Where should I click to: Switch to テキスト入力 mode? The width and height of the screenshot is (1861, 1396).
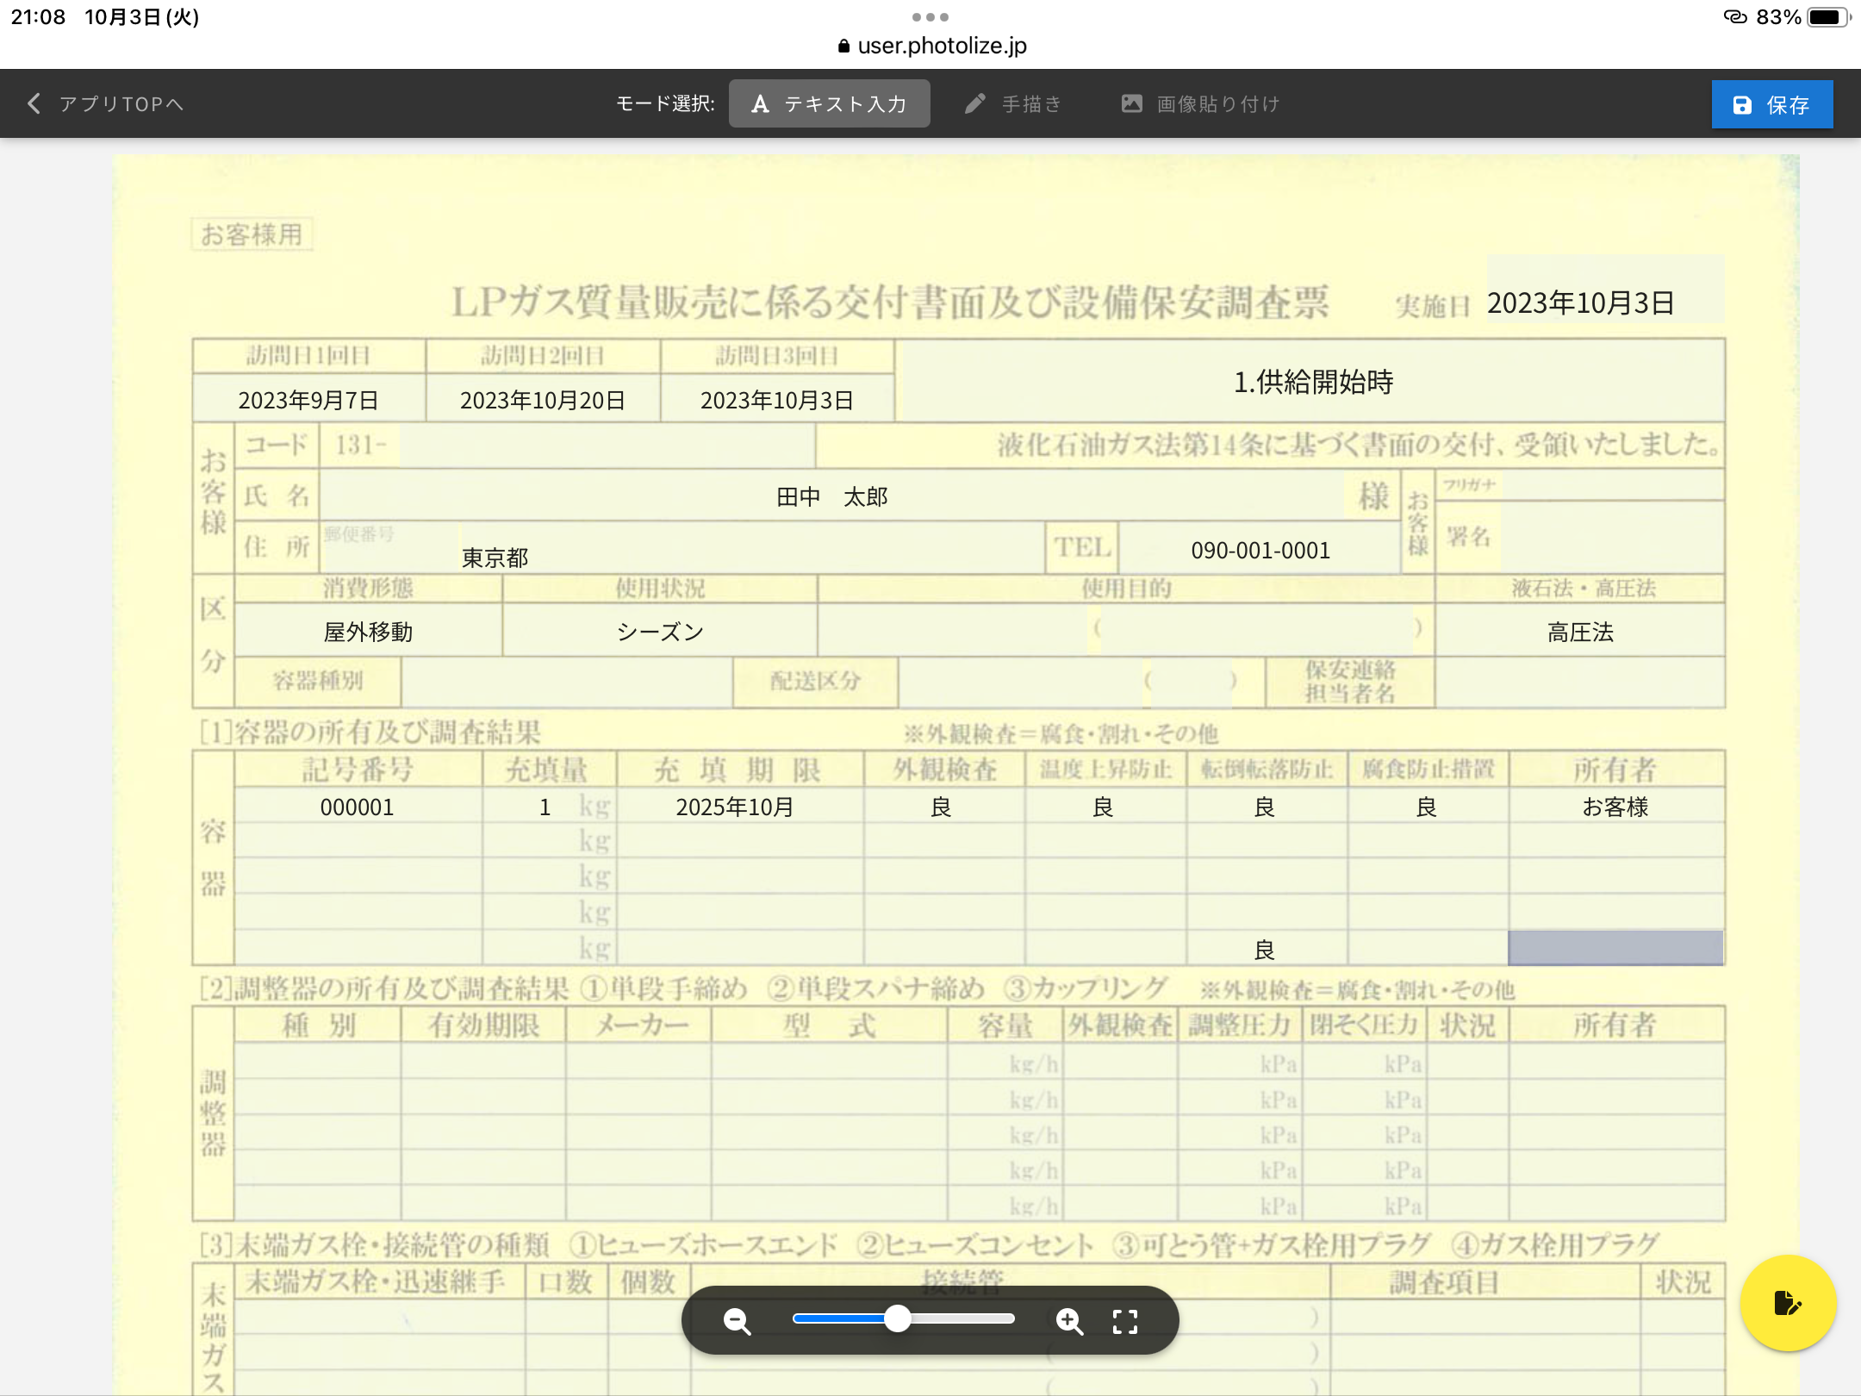pyautogui.click(x=829, y=103)
